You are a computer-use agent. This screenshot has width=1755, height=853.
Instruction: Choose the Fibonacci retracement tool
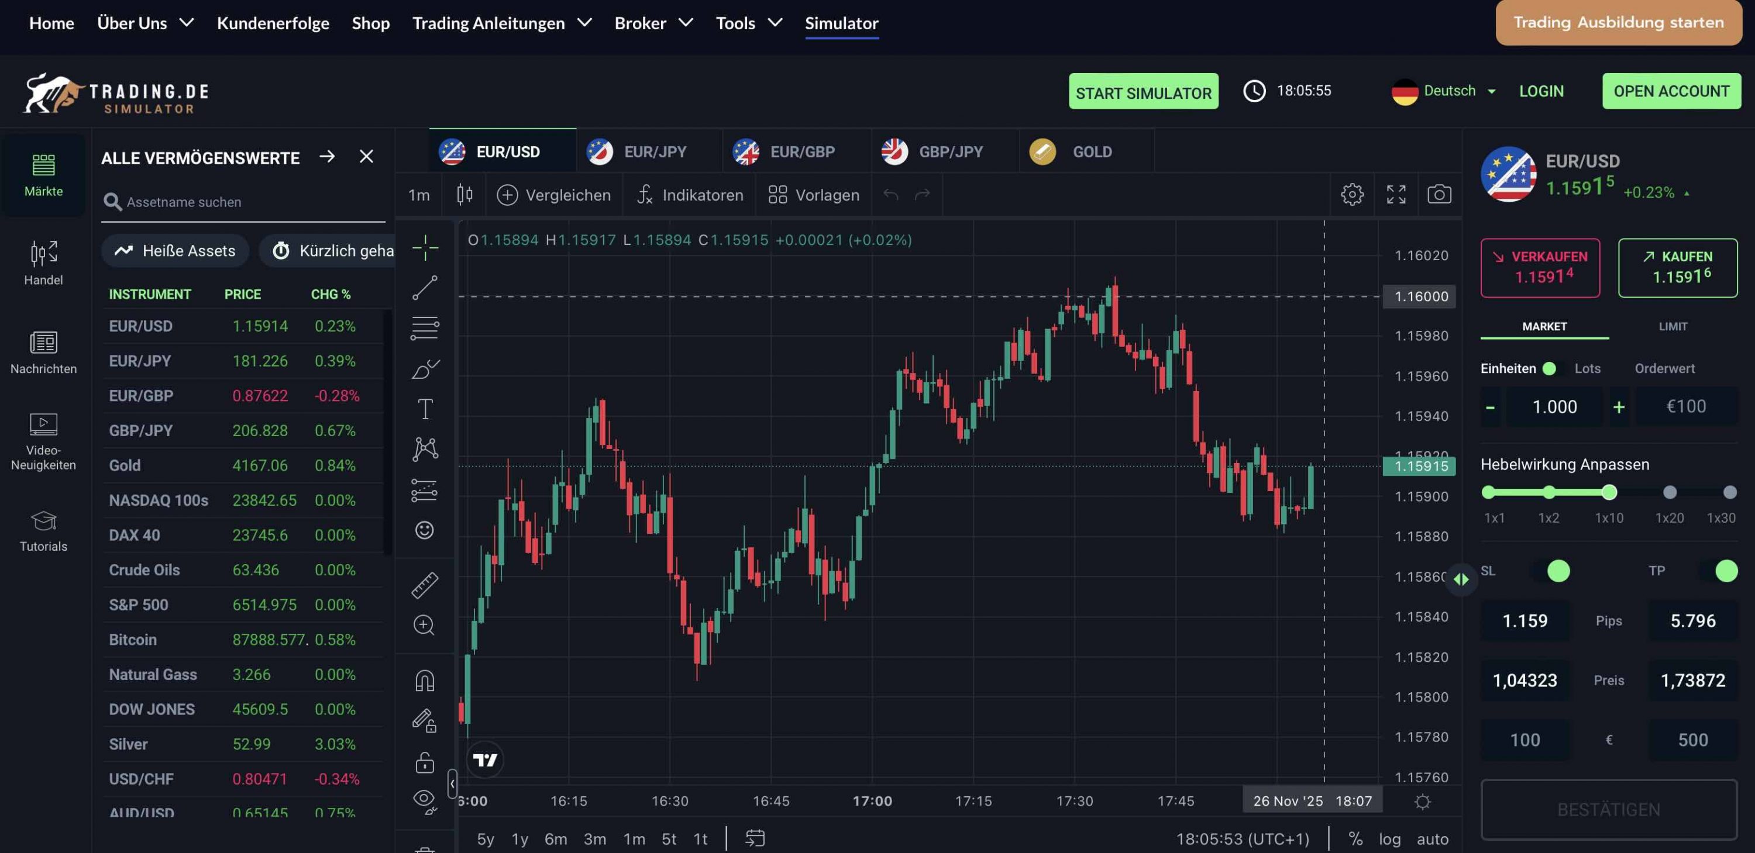[x=425, y=328]
